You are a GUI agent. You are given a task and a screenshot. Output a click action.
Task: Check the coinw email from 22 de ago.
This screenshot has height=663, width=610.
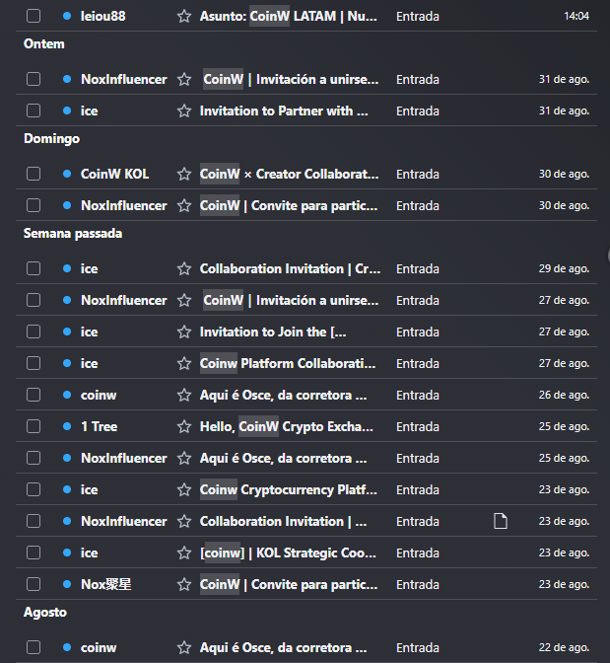34,647
